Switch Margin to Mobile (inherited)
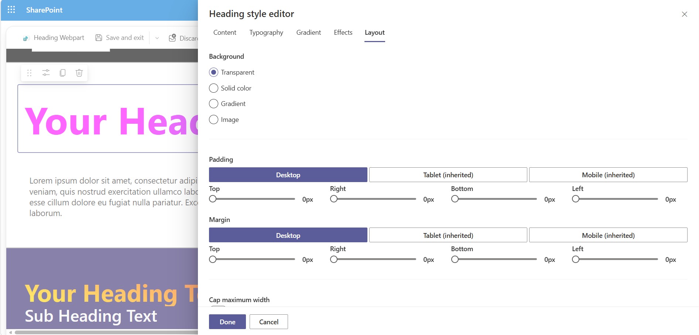The height and width of the screenshot is (335, 699). (608, 235)
